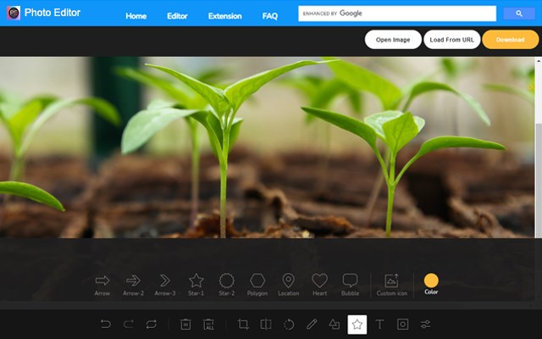
Task: Pick the Star-1 icon
Action: point(196,281)
